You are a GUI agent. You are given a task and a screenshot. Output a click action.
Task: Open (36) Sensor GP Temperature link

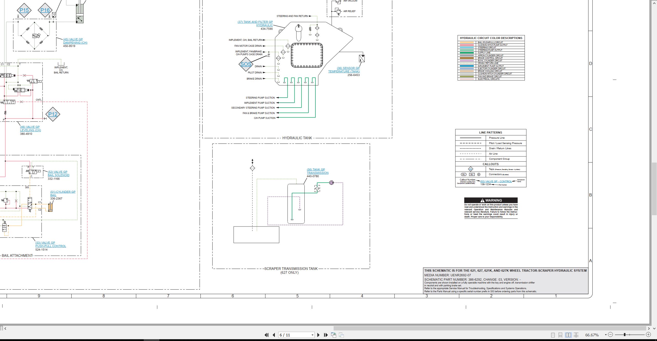pos(344,70)
